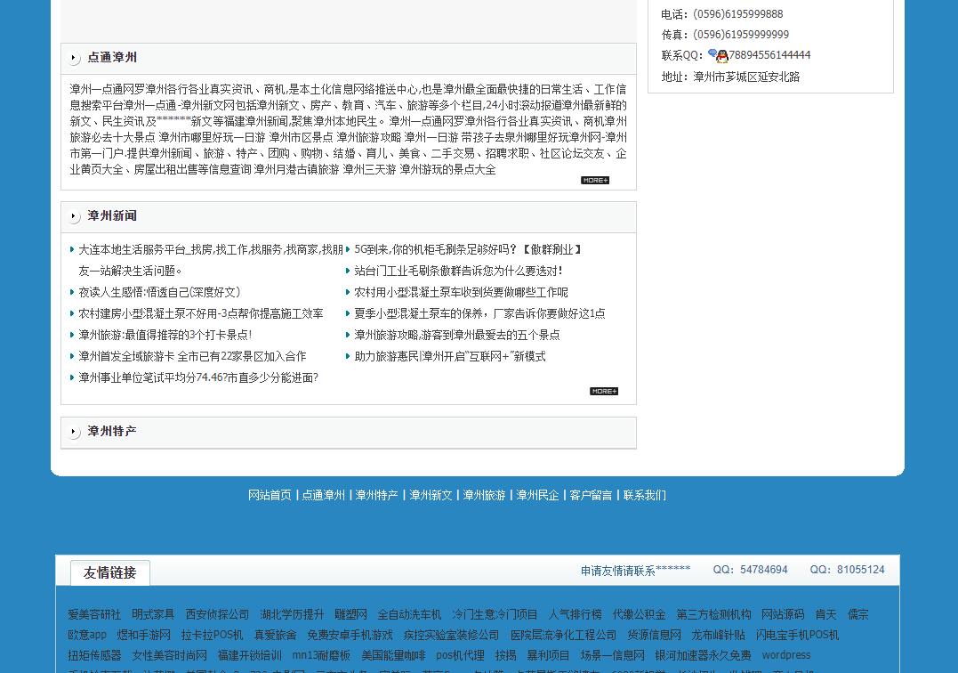The width and height of the screenshot is (958, 673).
Task: Click friend link 美国能量咖啡
Action: [393, 655]
